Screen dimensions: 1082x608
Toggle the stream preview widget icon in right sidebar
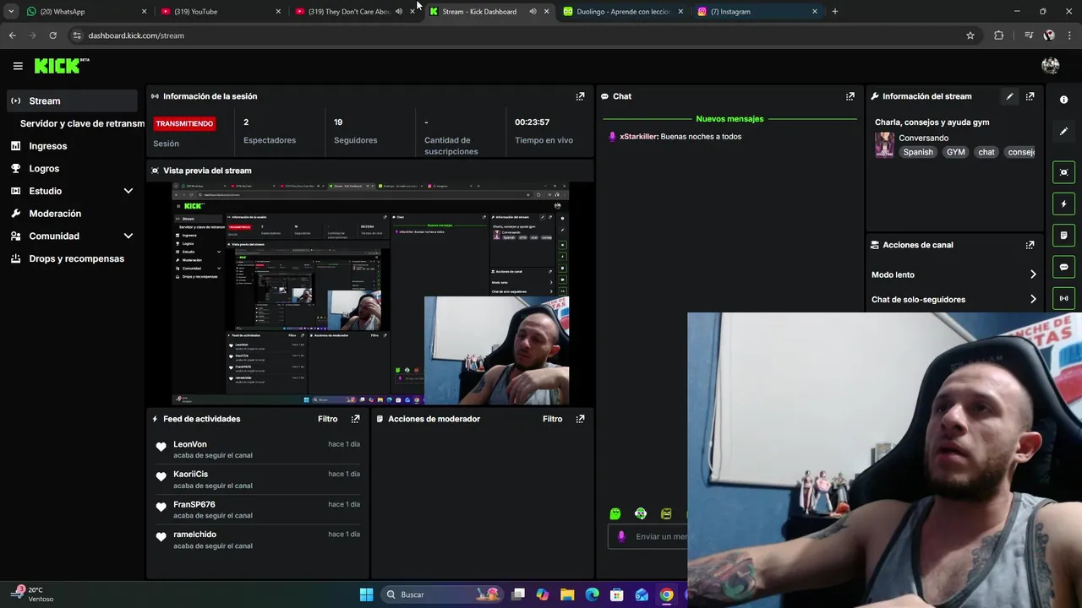tap(1063, 172)
